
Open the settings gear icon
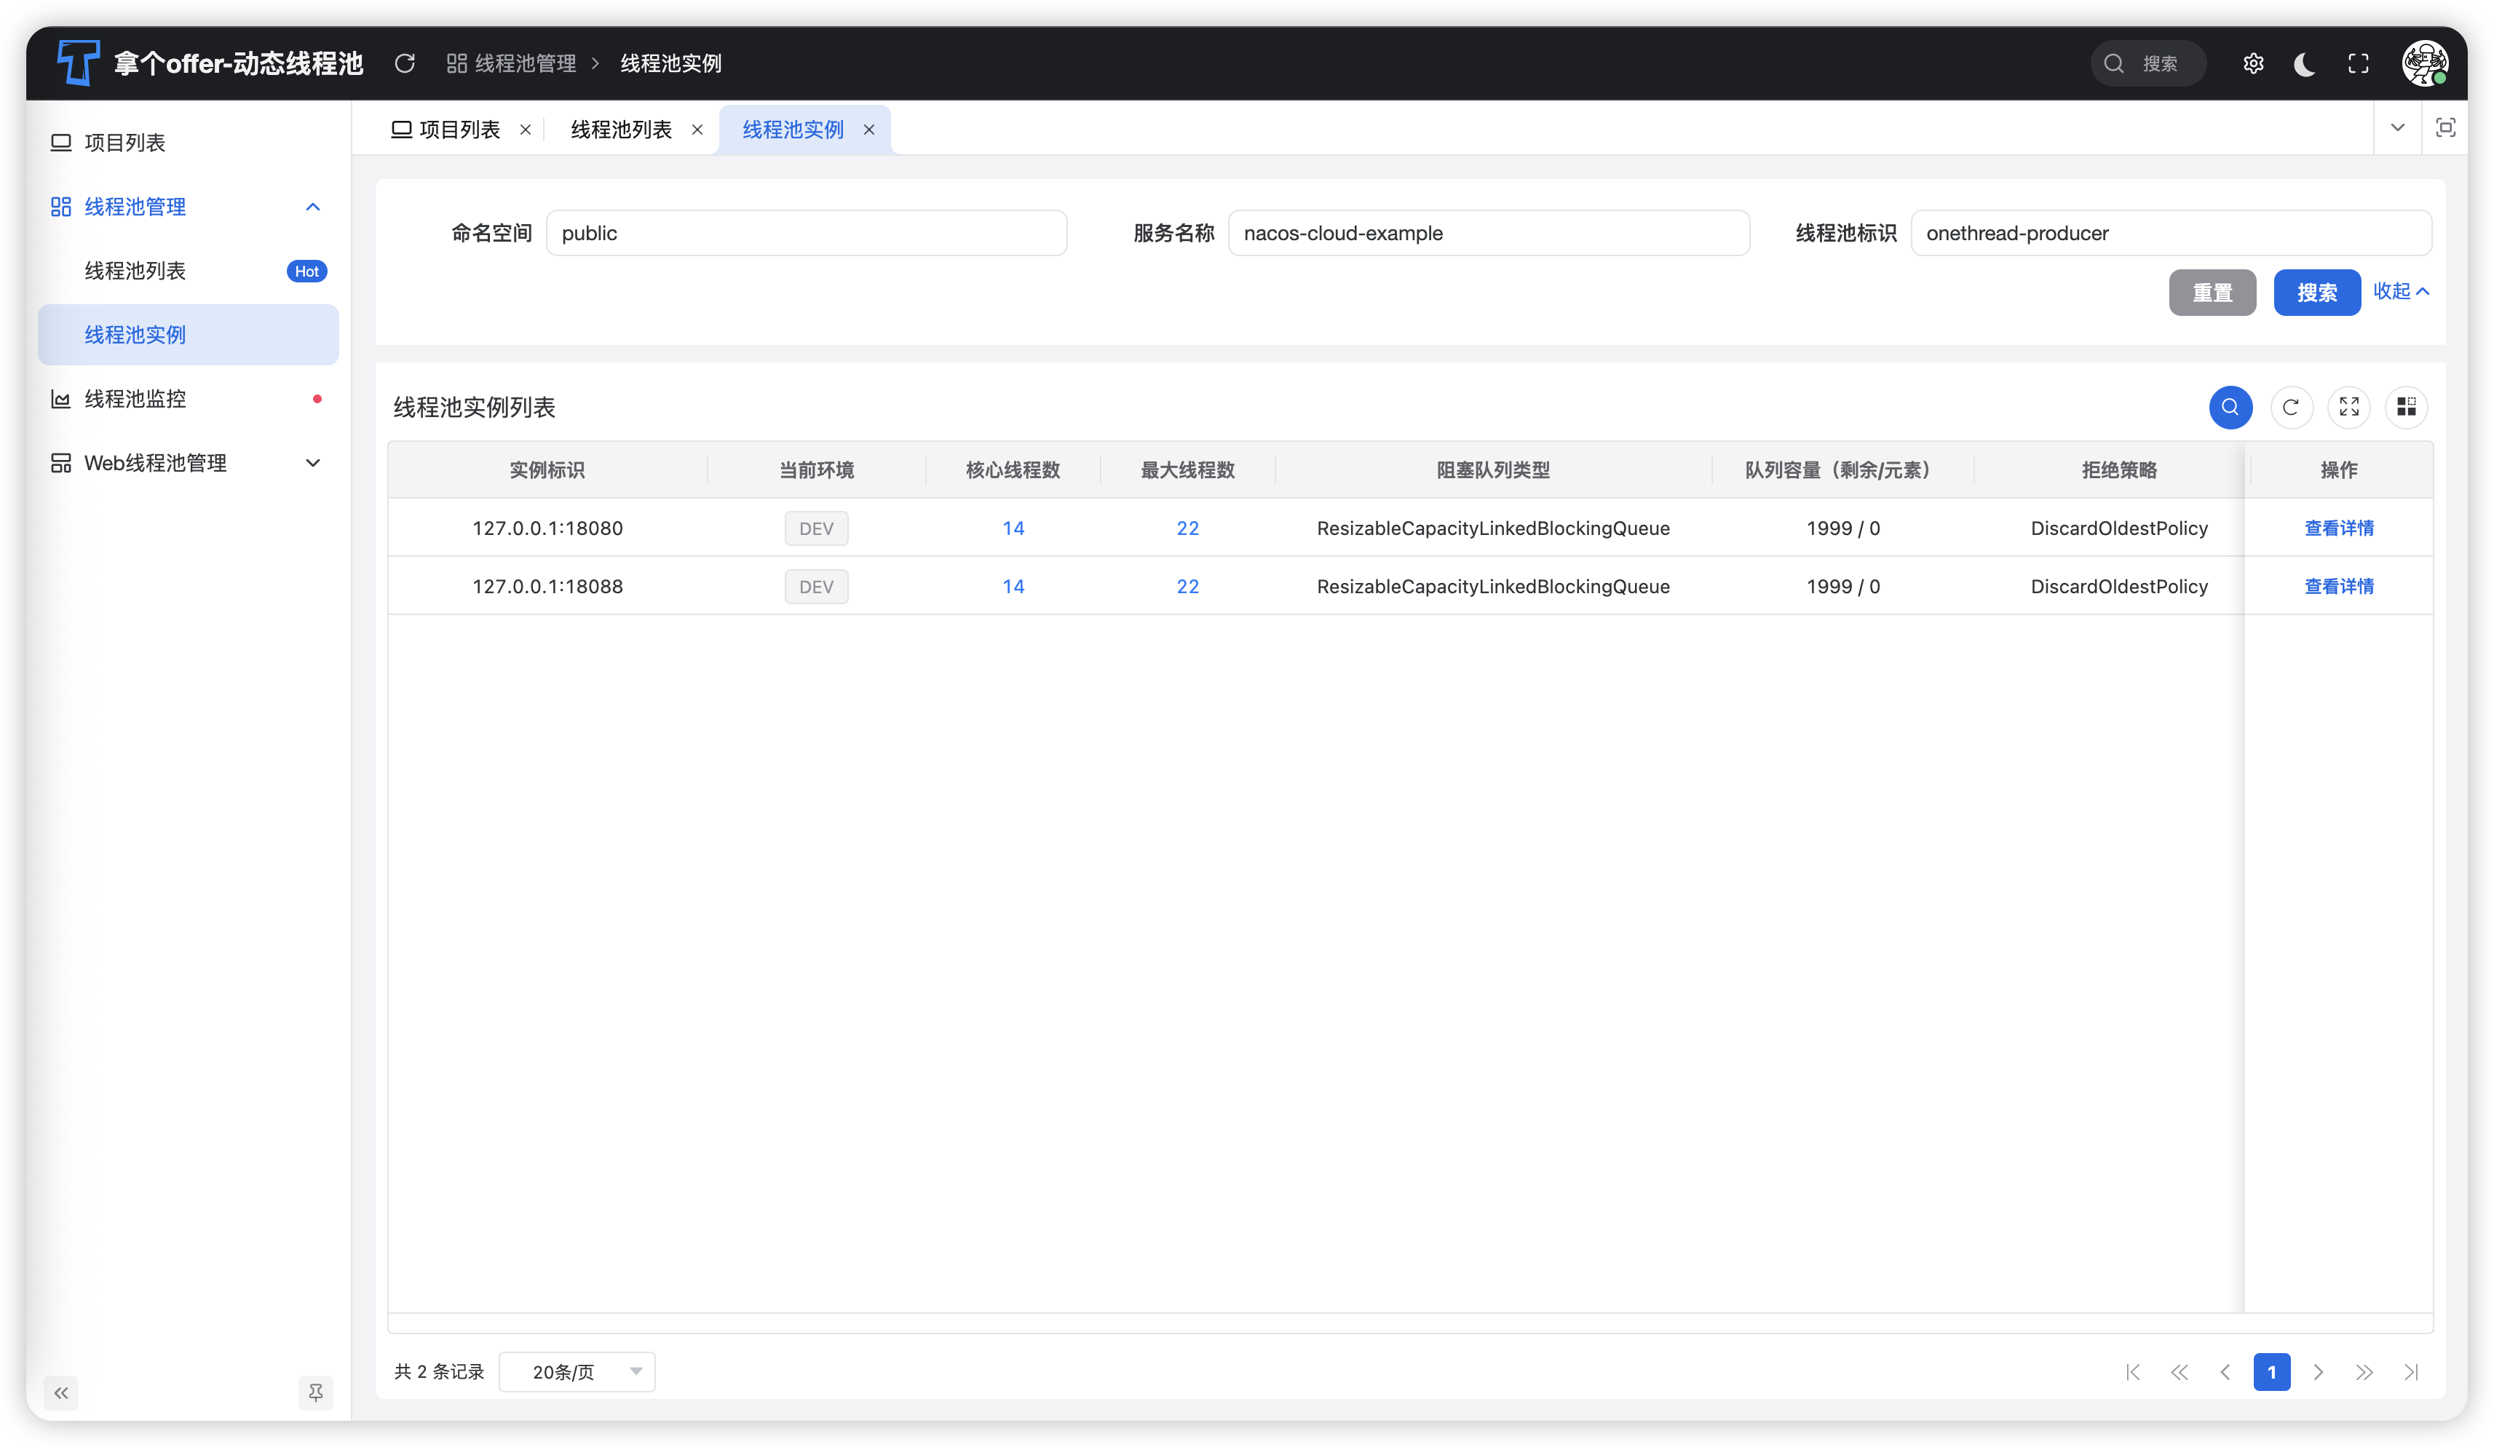pos(2254,63)
